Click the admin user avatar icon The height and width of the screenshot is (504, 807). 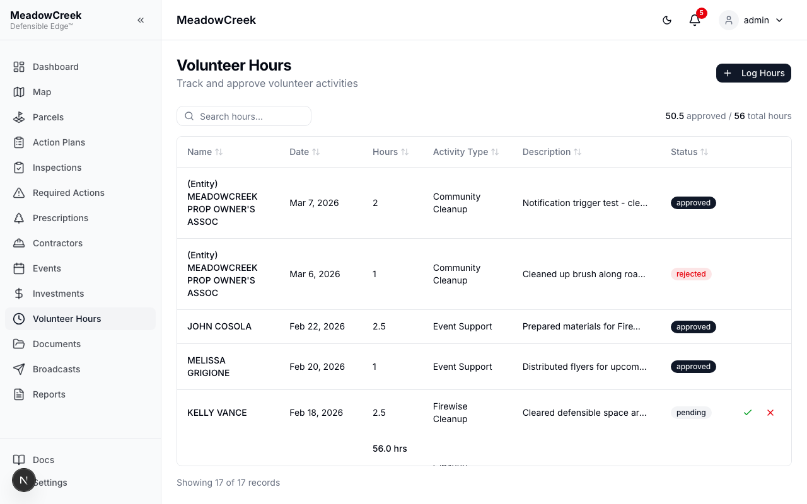(729, 20)
